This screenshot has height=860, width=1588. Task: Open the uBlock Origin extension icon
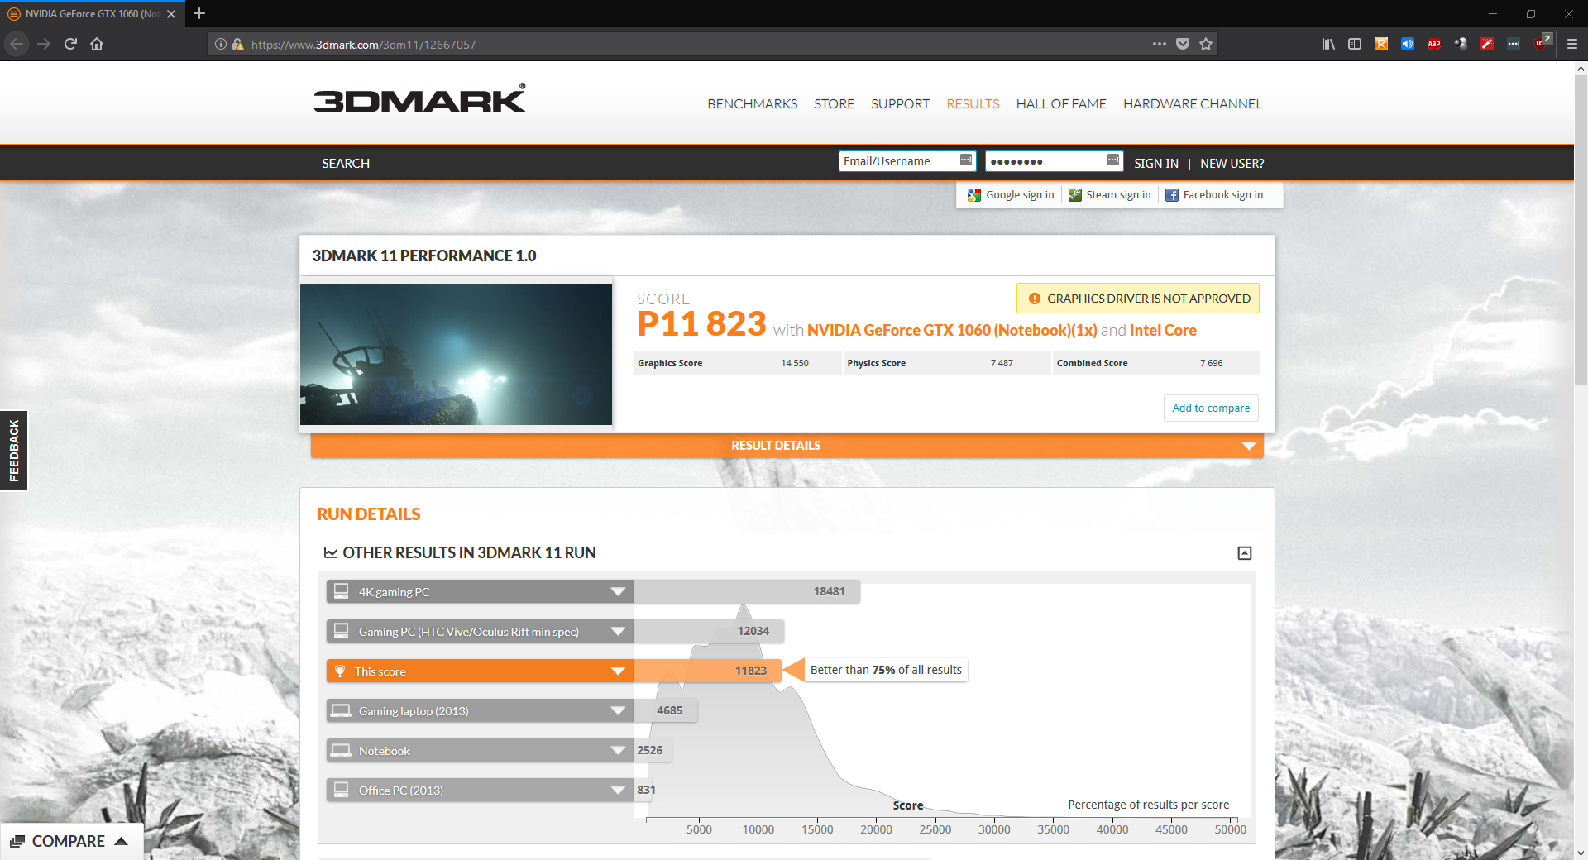tap(1542, 42)
